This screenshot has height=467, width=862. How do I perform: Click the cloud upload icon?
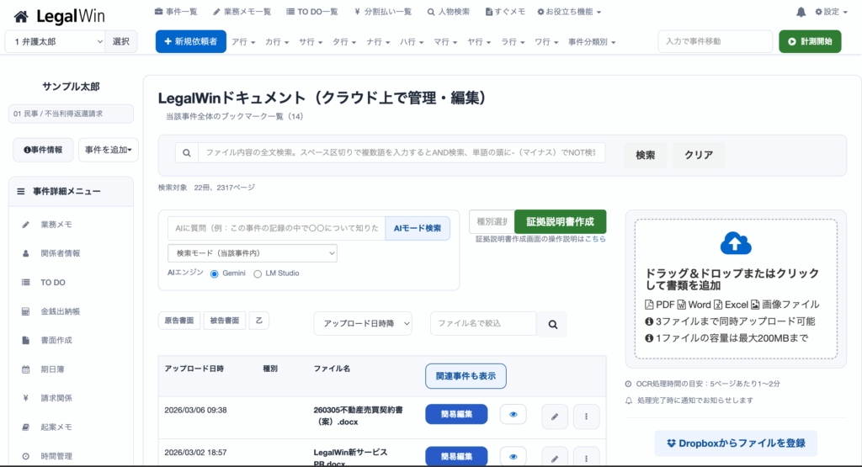(x=735, y=243)
